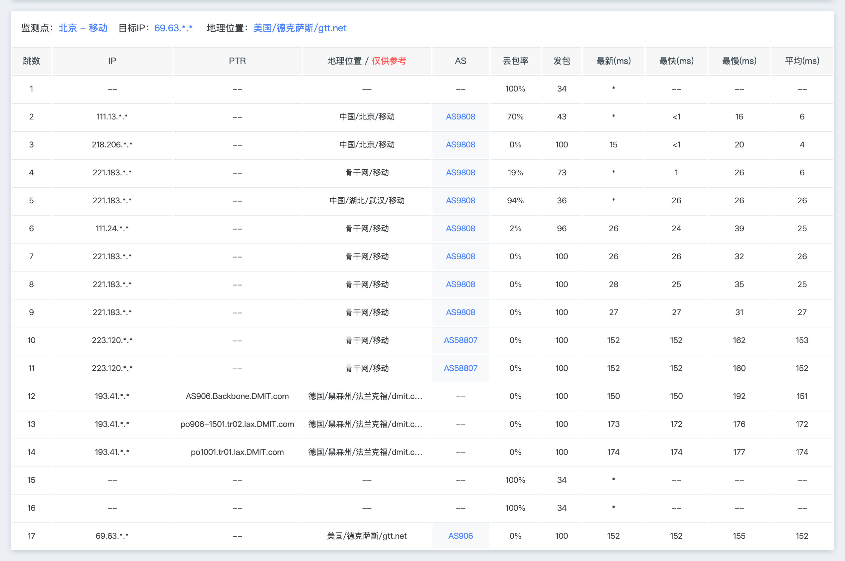
Task: Click AS9808 link on hop 9
Action: pos(460,312)
